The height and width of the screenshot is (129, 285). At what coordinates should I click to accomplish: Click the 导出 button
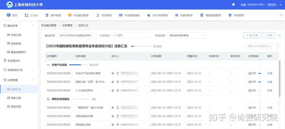[x=269, y=35]
